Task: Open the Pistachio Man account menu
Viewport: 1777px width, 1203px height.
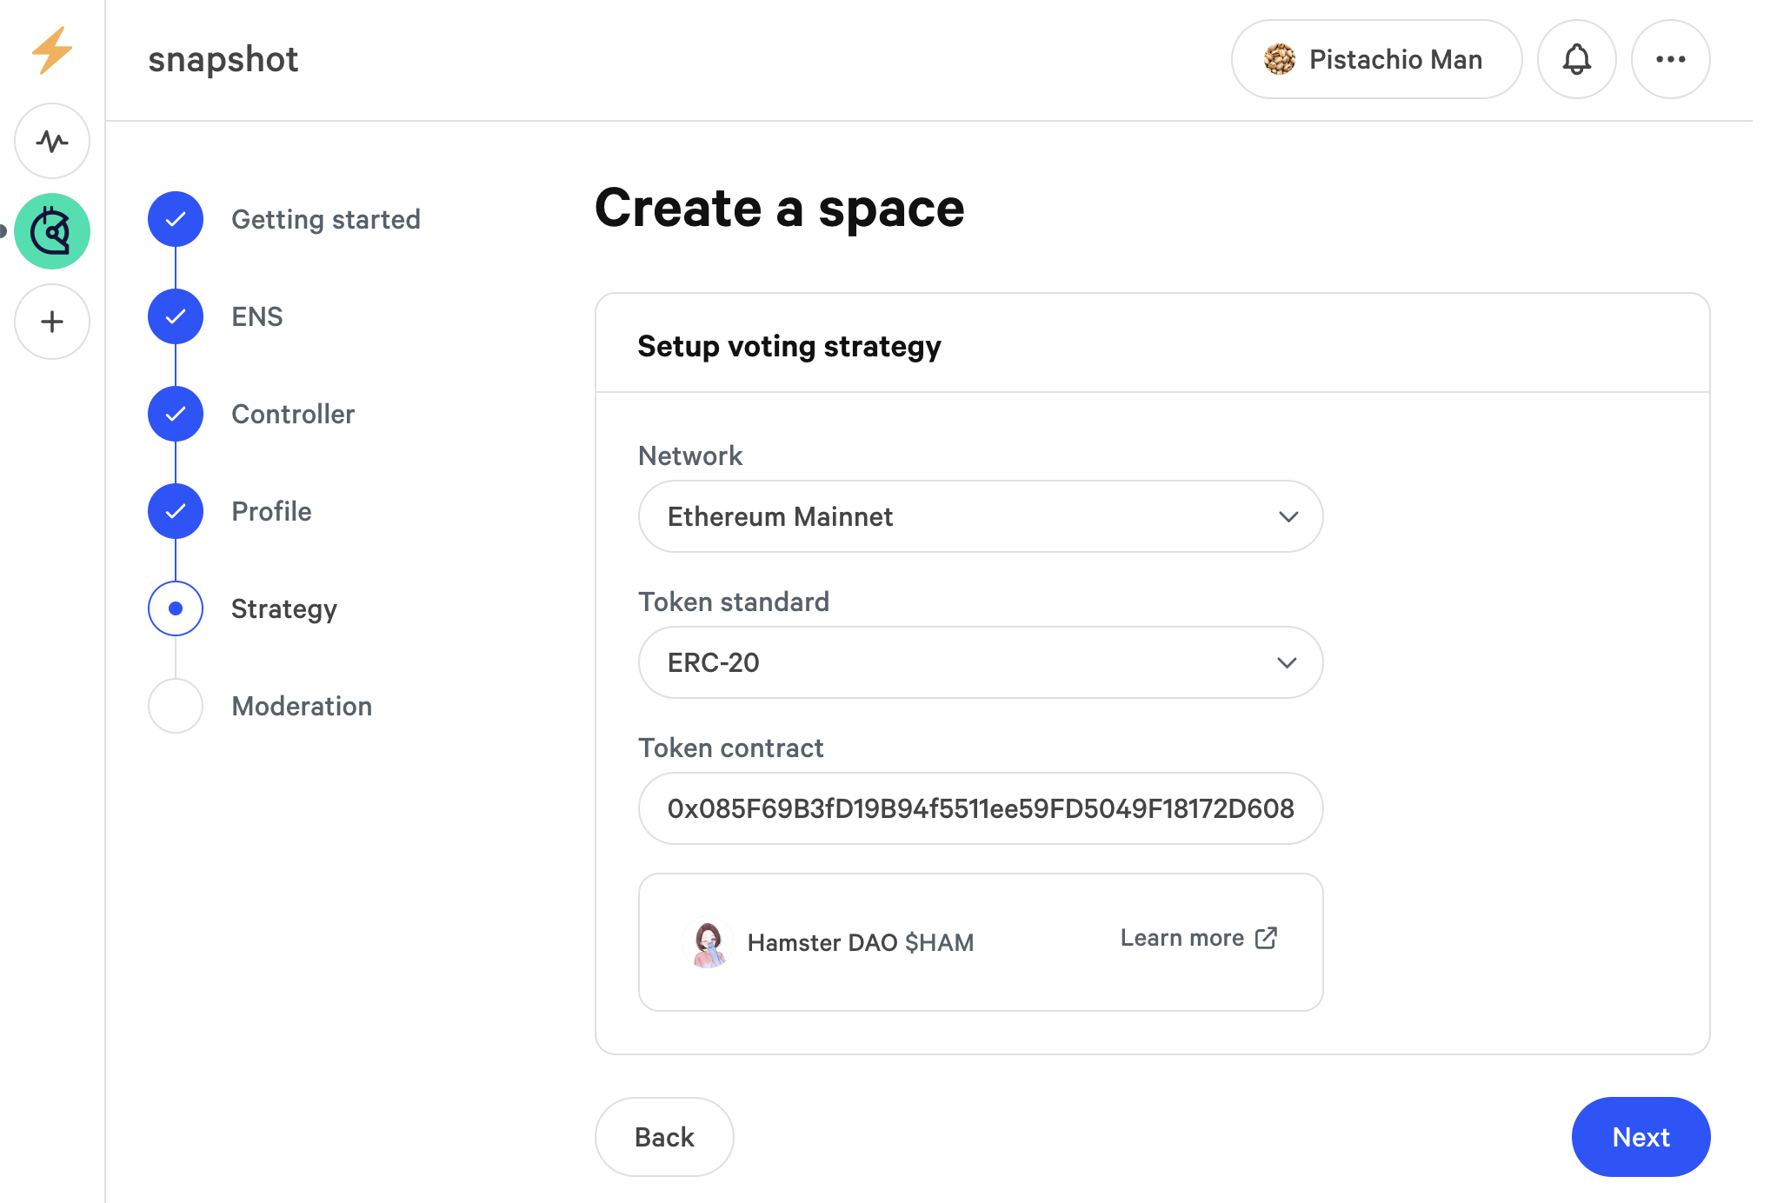Action: coord(1375,59)
